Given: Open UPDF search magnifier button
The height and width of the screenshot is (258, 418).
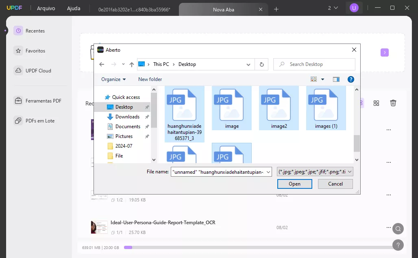Looking at the screenshot, I should (398, 229).
